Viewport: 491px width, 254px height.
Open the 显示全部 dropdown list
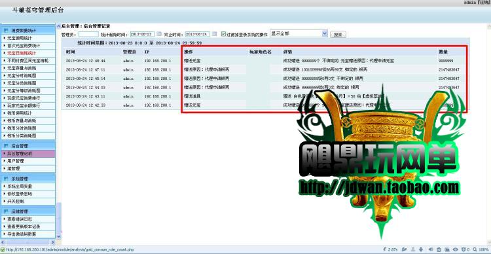[299, 33]
